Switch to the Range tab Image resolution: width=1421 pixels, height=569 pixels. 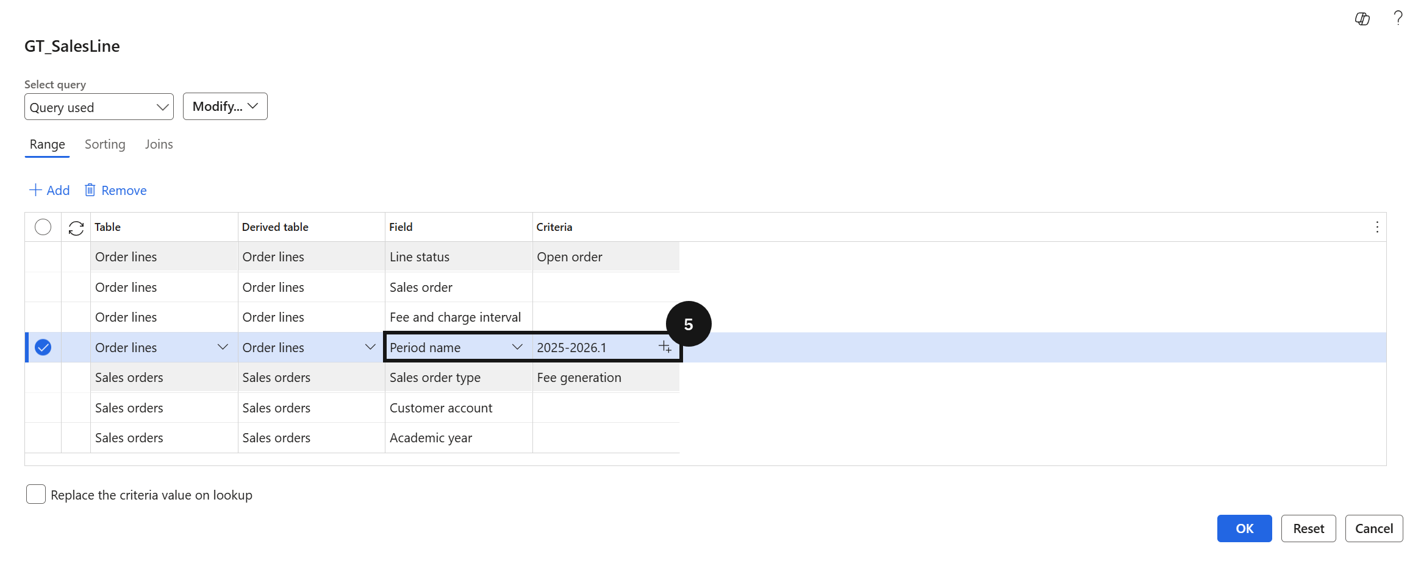(x=47, y=144)
